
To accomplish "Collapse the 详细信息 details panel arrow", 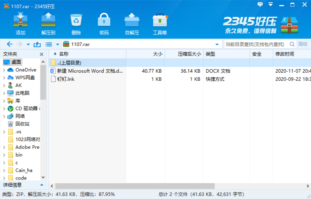I will pos(42,185).
